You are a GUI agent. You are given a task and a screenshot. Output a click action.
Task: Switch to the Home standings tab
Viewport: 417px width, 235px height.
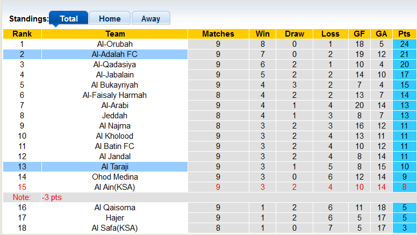110,18
